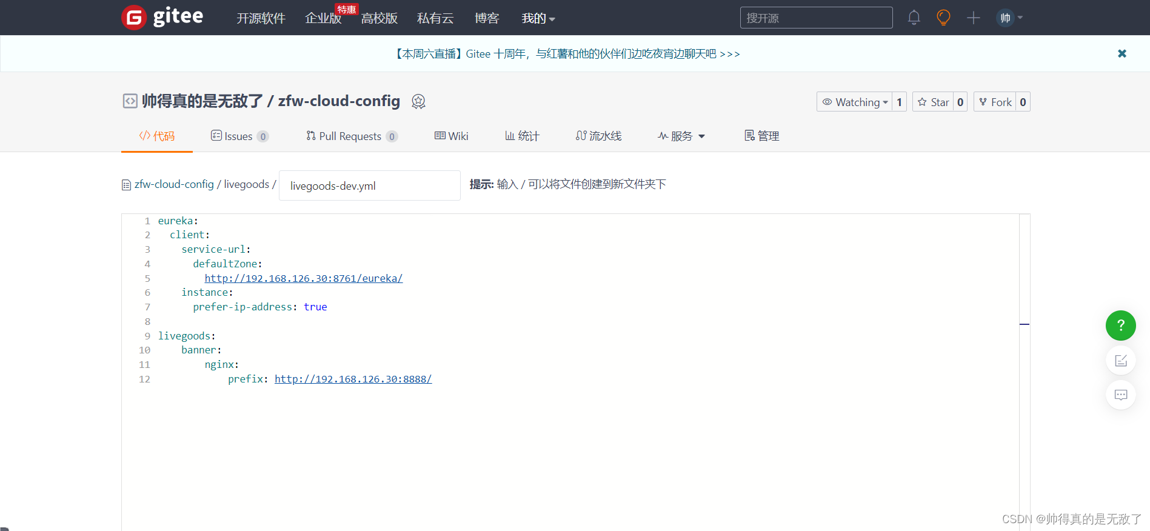This screenshot has height=531, width=1150.
Task: Click the owner name 帅得真的是无敌了
Action: coord(202,101)
